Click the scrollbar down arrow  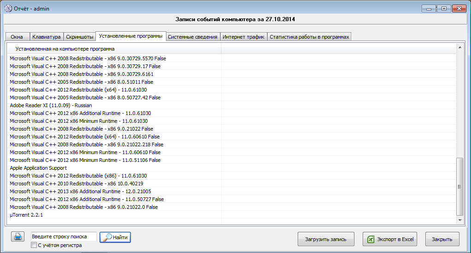point(460,220)
